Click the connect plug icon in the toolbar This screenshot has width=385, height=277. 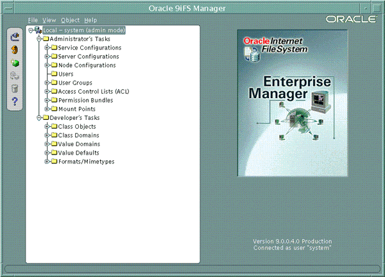pyautogui.click(x=15, y=37)
